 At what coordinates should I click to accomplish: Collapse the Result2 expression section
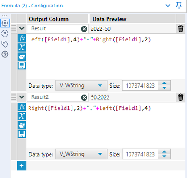coord(22,97)
